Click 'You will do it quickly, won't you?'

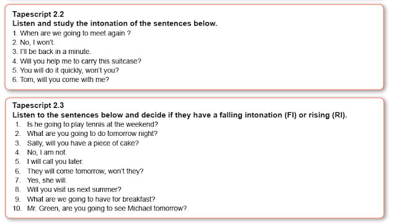pyautogui.click(x=66, y=70)
